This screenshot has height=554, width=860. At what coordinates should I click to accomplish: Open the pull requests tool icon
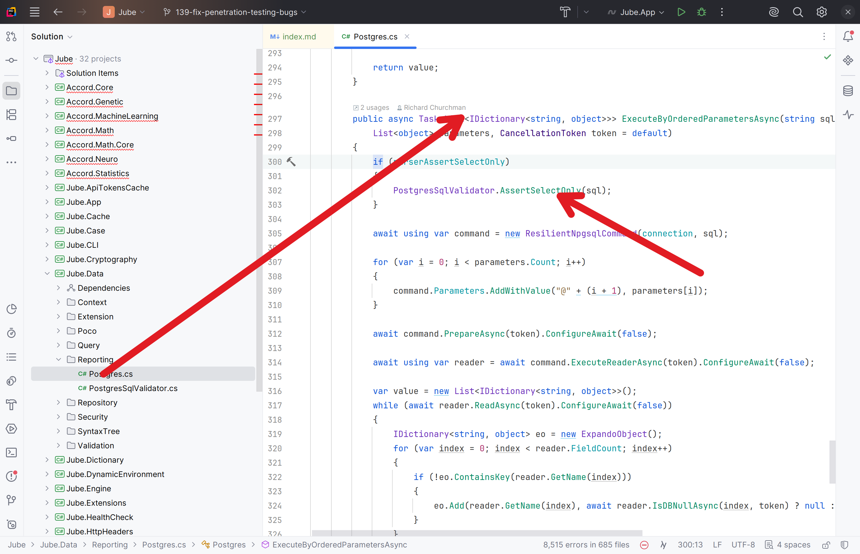[x=12, y=36]
